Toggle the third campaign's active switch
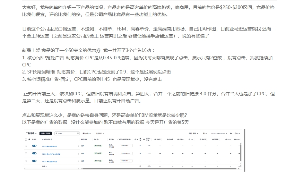 (34, 161)
